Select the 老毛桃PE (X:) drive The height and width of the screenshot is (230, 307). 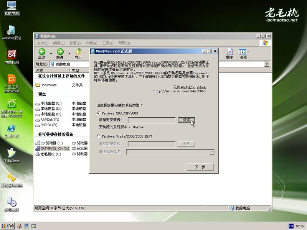[48, 154]
